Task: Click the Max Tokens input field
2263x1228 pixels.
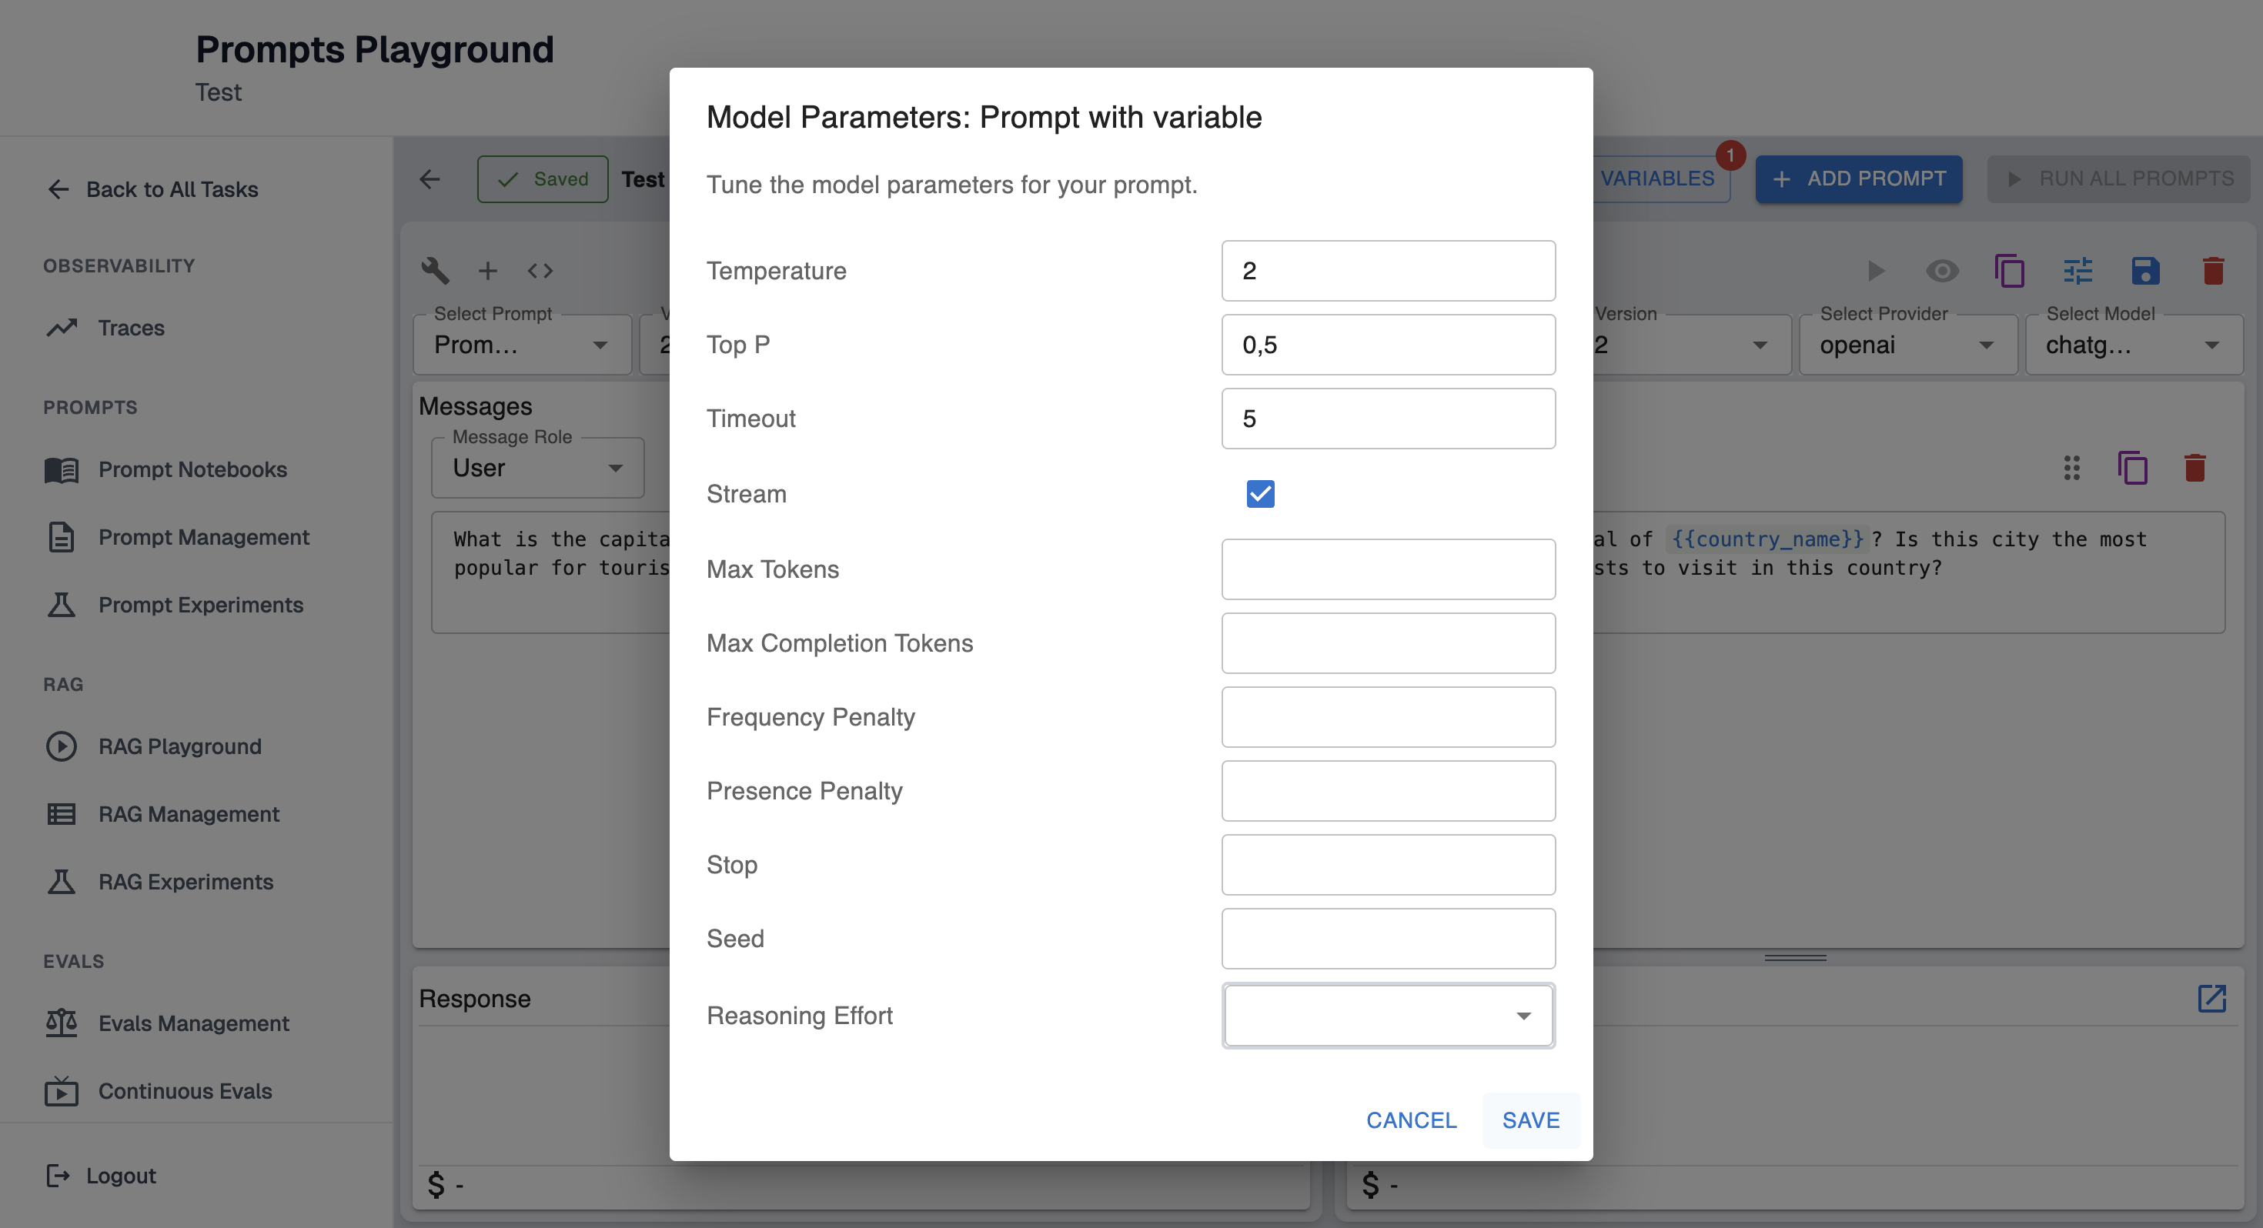Action: 1387,569
